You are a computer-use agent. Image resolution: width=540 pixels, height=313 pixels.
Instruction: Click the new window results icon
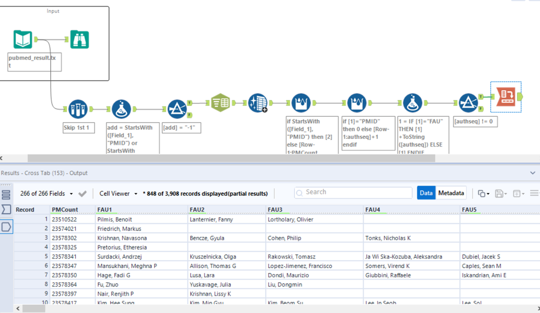(x=517, y=194)
